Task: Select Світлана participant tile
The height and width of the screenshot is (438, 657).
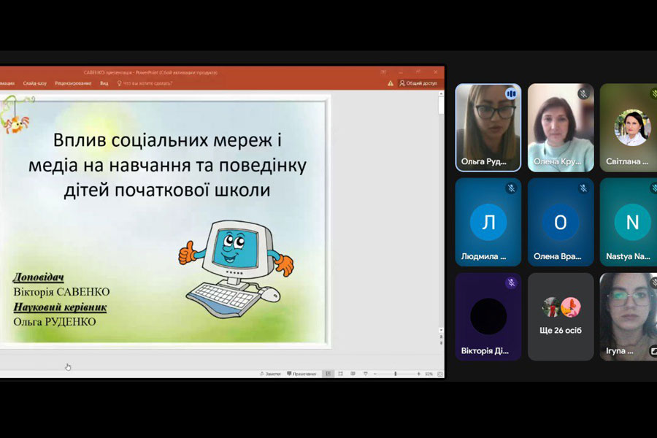Action: click(x=629, y=128)
